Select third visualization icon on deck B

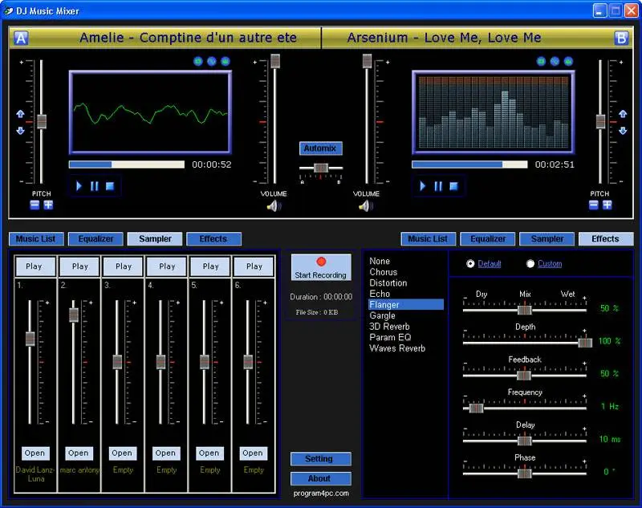[x=568, y=62]
